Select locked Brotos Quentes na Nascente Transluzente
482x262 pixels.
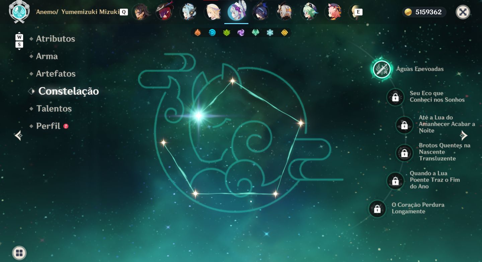(404, 153)
